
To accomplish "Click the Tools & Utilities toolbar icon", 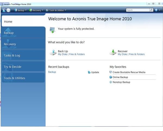I will click(x=47, y=10).
